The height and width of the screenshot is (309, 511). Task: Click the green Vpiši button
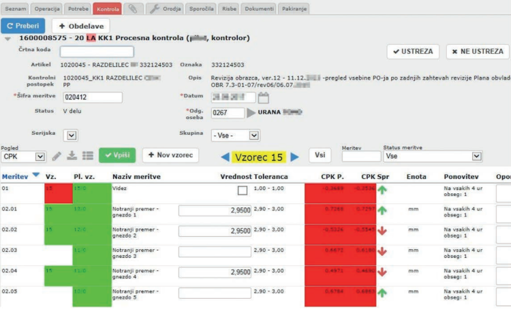pos(117,155)
